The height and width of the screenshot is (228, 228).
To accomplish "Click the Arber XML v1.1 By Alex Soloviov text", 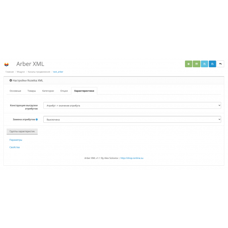I will 101,158.
